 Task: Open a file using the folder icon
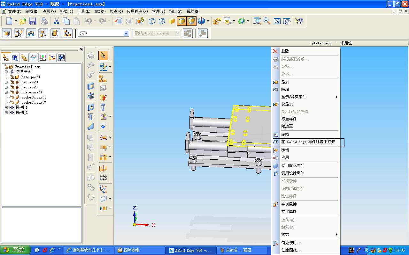pyautogui.click(x=23, y=21)
